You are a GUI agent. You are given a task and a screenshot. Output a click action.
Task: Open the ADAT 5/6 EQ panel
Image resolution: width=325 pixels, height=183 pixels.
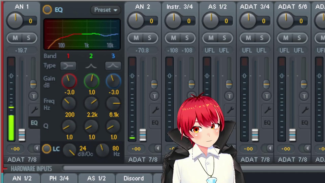[305, 123]
